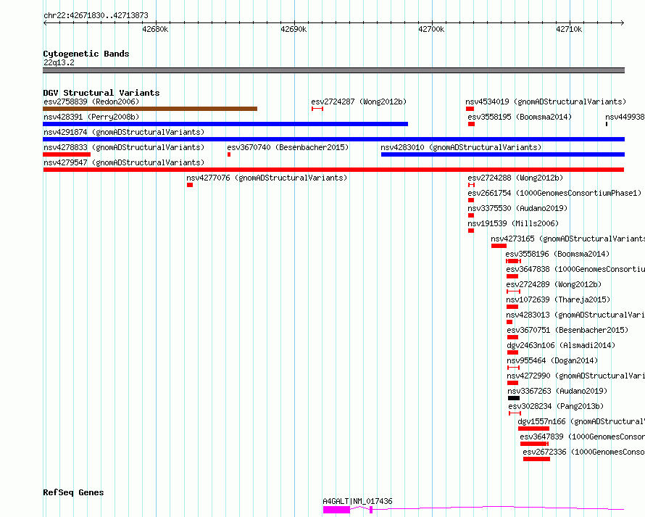
Task: Click the esv2672336 variant label
Action: pyautogui.click(x=583, y=452)
